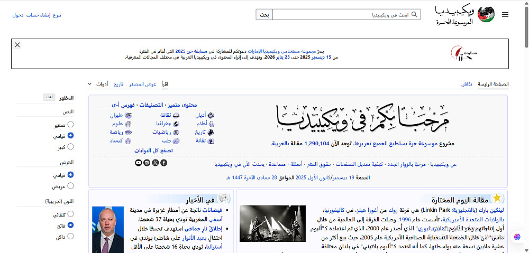Select the اقرأ read tab

(x=165, y=84)
